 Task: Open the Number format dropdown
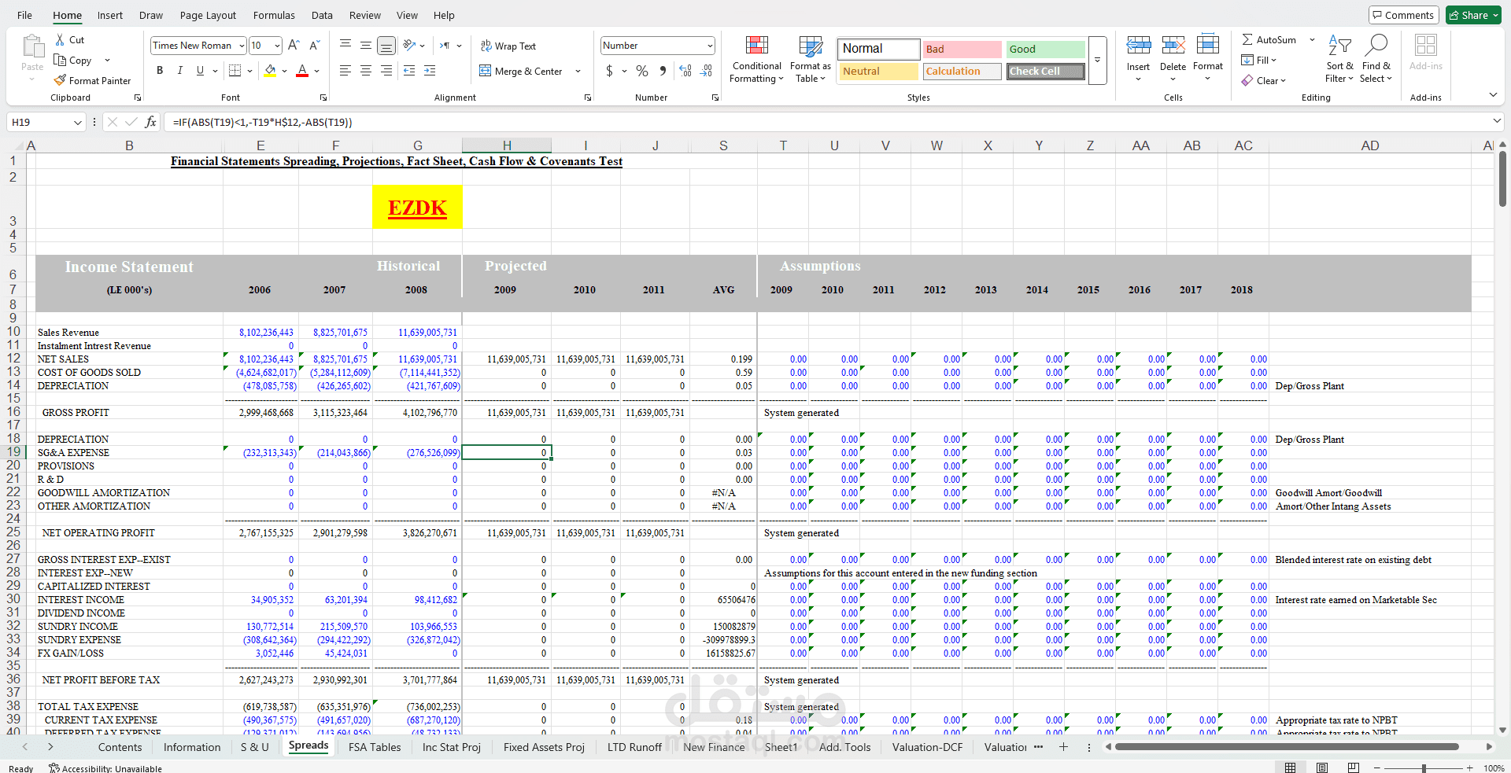pos(710,46)
